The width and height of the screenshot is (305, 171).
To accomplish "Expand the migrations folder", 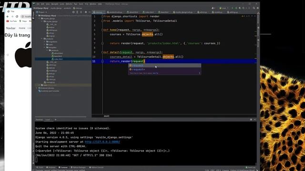I will pos(44,42).
